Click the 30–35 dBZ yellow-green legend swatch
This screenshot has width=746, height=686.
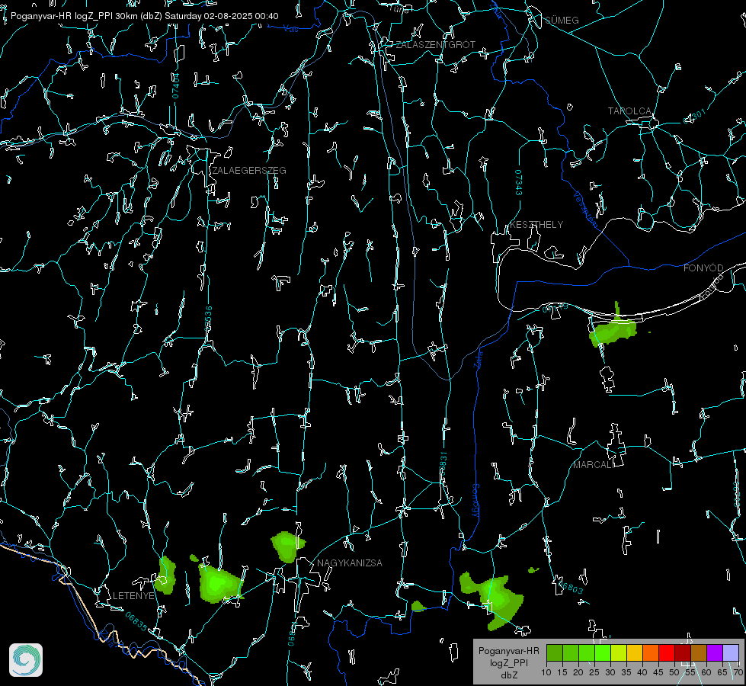(x=619, y=653)
